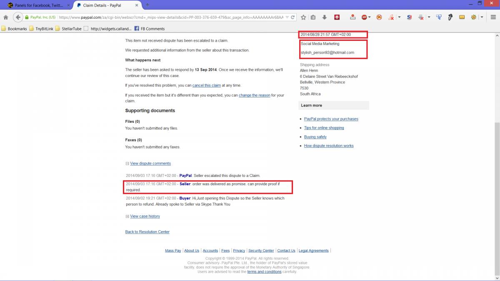Click the blue funnel extension icon

[x=439, y=17]
